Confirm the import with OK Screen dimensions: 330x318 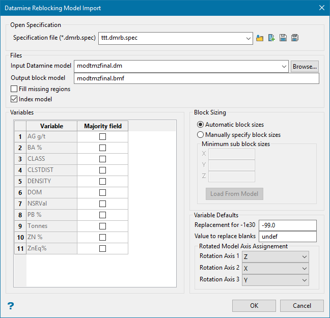click(x=254, y=306)
